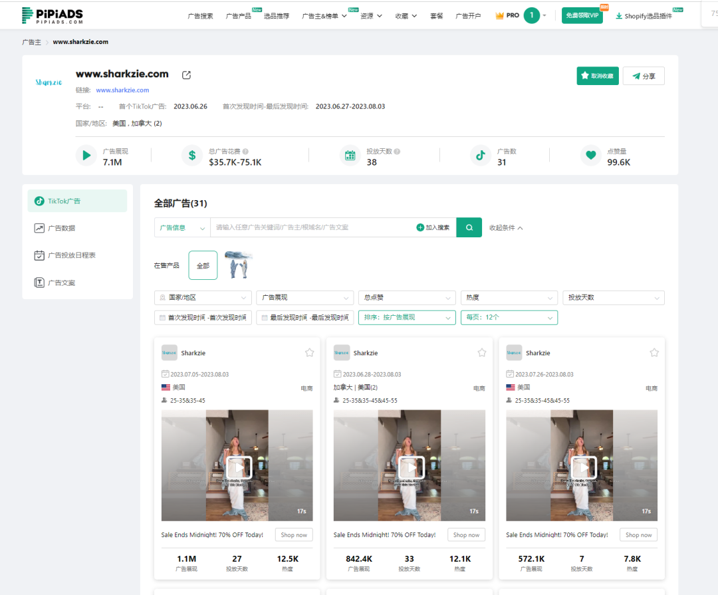
Task: Click the Shopify选品插件 download link
Action: (644, 16)
